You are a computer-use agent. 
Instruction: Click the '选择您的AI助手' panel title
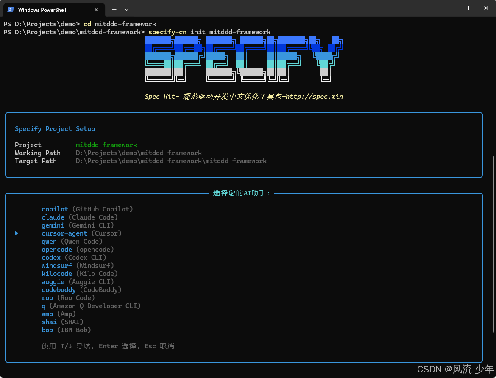(242, 193)
